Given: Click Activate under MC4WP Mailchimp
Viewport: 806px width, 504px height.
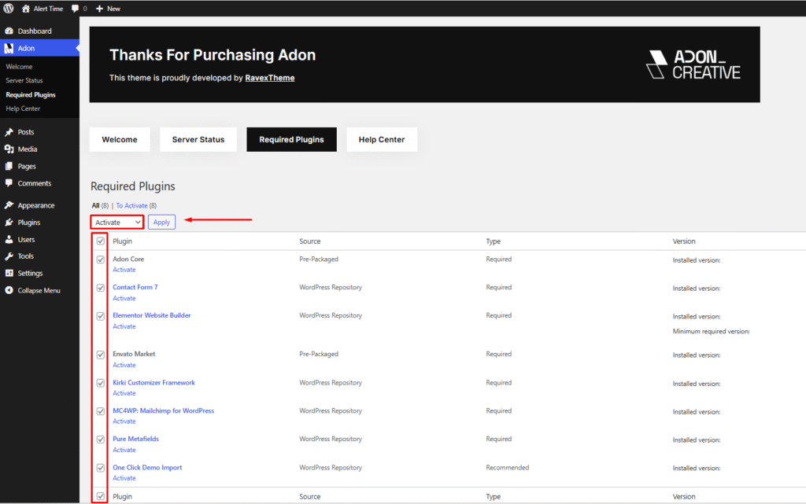Looking at the screenshot, I should point(124,421).
